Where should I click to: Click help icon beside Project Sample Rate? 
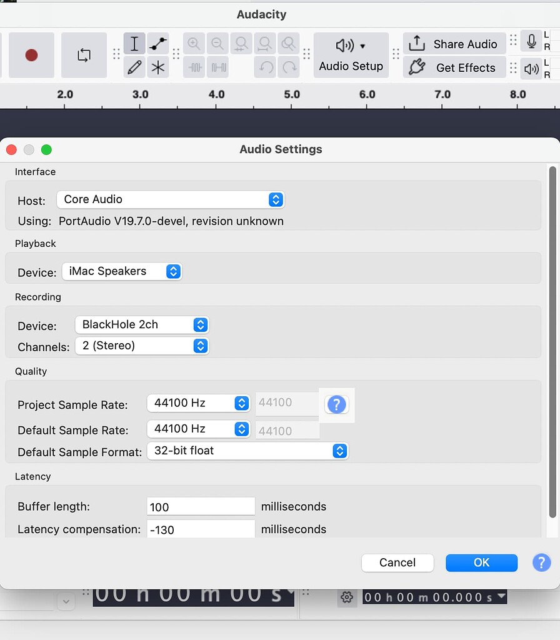336,404
